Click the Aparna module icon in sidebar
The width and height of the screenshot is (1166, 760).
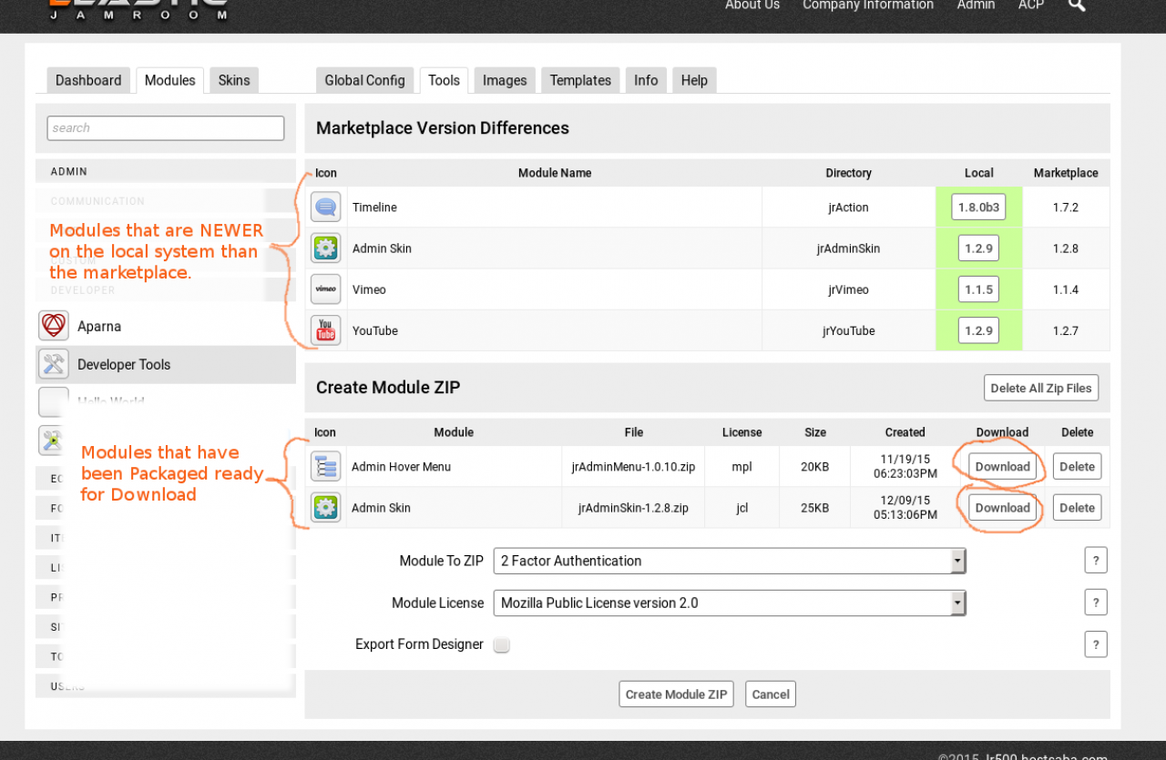(54, 326)
